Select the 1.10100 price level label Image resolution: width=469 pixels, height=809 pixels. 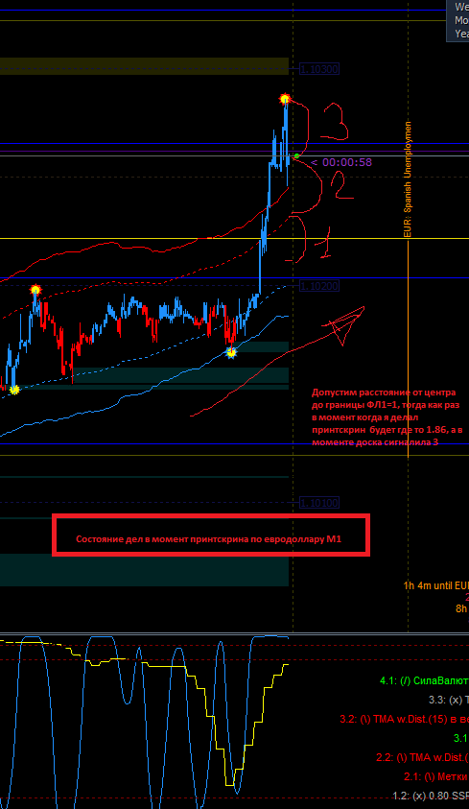[319, 503]
